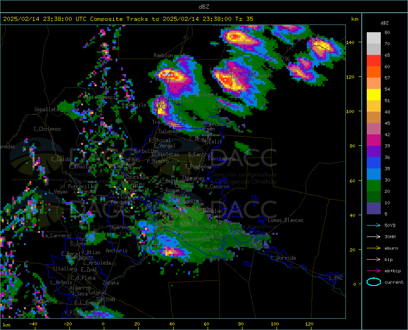Click the La_Carrera place label
The width and height of the screenshot is (408, 330).
click(56, 236)
